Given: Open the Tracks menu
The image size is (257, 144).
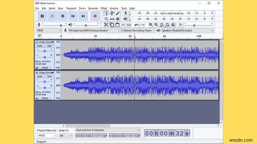Looking at the screenshot, I should tap(82, 8).
